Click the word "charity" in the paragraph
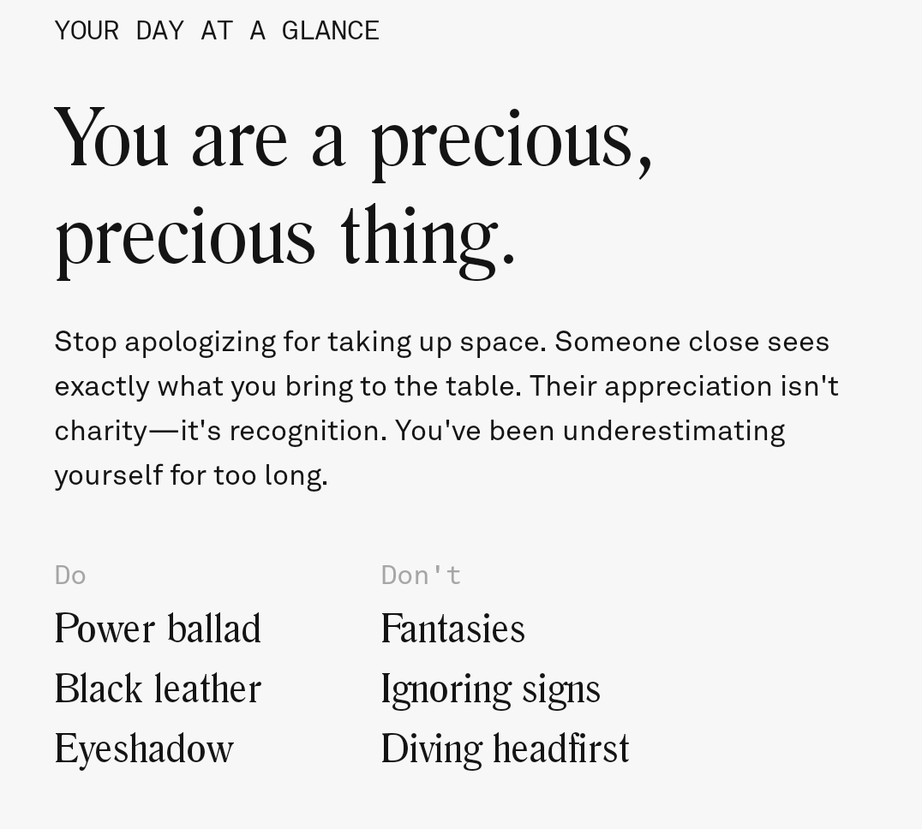The width and height of the screenshot is (922, 829). [x=101, y=432]
